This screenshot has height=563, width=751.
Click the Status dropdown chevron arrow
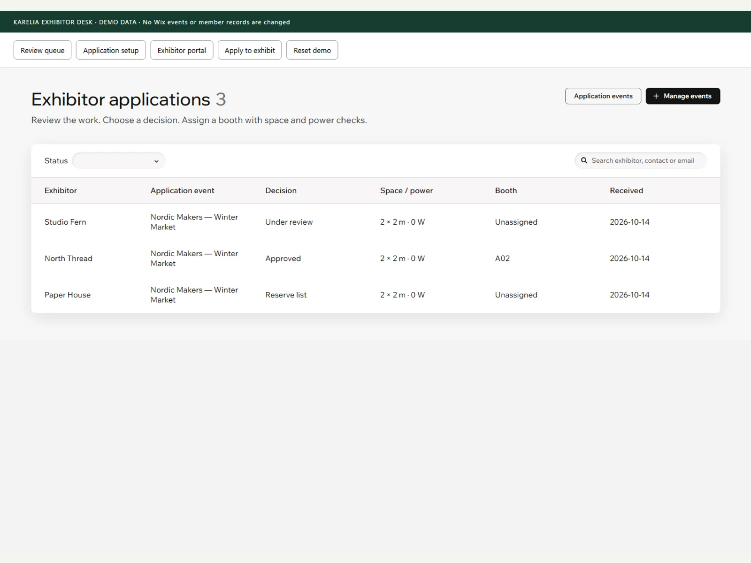156,161
